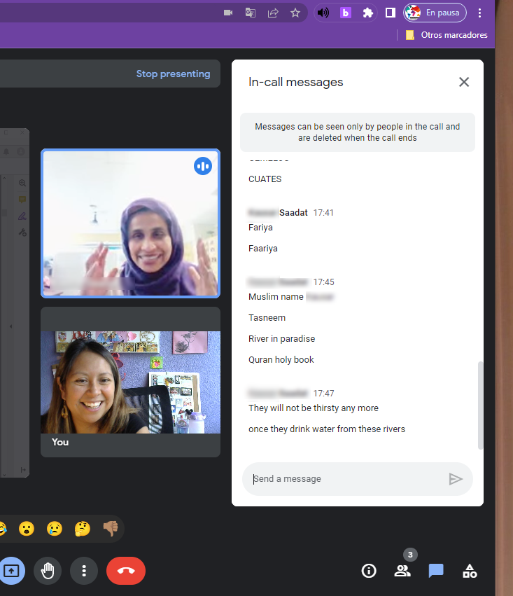Click the tools icon in presented window

22,233
